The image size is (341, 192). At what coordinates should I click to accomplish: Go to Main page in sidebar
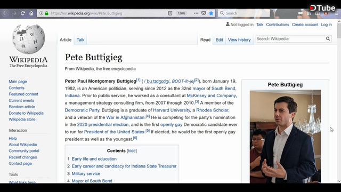18,82
